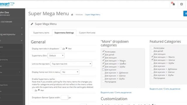Open the Modules breadcrumb link
This screenshot has height=105, width=187.
[x=79, y=15]
